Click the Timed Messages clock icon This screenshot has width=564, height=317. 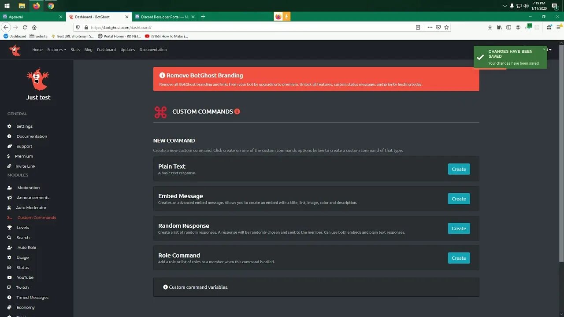pyautogui.click(x=9, y=298)
